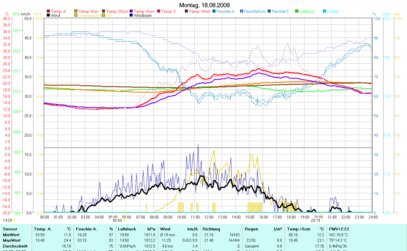The image size is (407, 251).
Task: Click the yellow sun icon beside 14:29
Action: click(x=14, y=221)
